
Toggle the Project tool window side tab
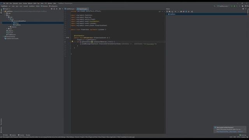coord(1,11)
